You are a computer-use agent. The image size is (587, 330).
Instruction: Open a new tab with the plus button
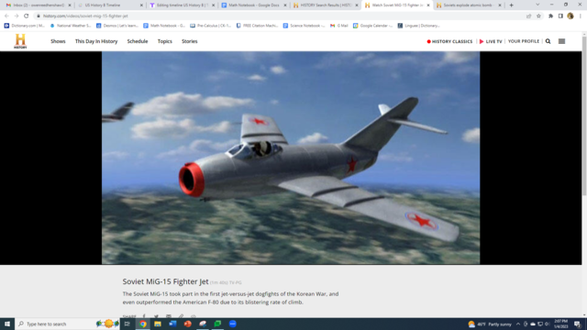pyautogui.click(x=512, y=5)
